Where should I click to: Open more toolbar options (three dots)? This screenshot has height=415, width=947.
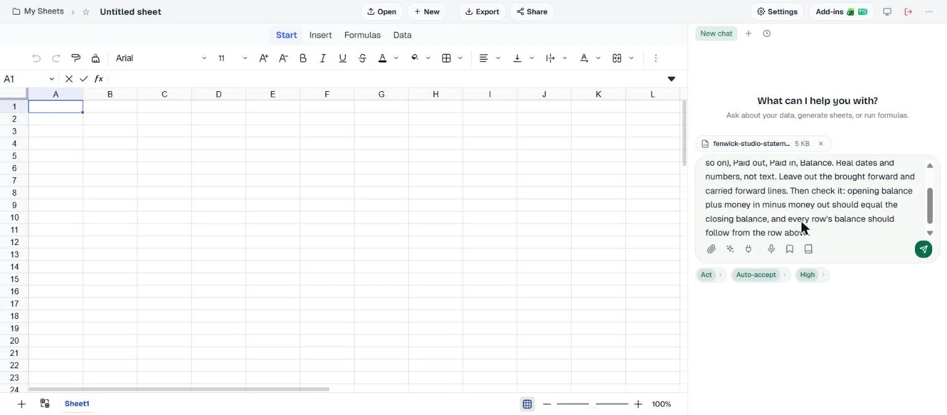pos(655,58)
